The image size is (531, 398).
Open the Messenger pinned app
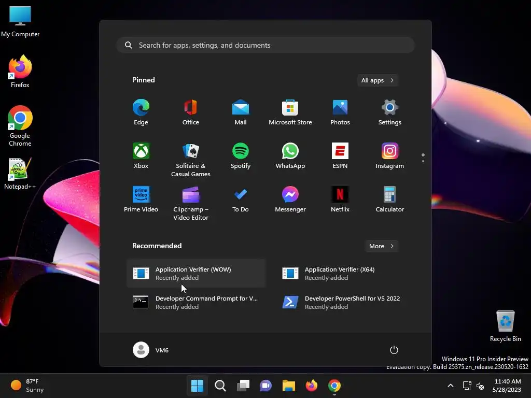(290, 200)
